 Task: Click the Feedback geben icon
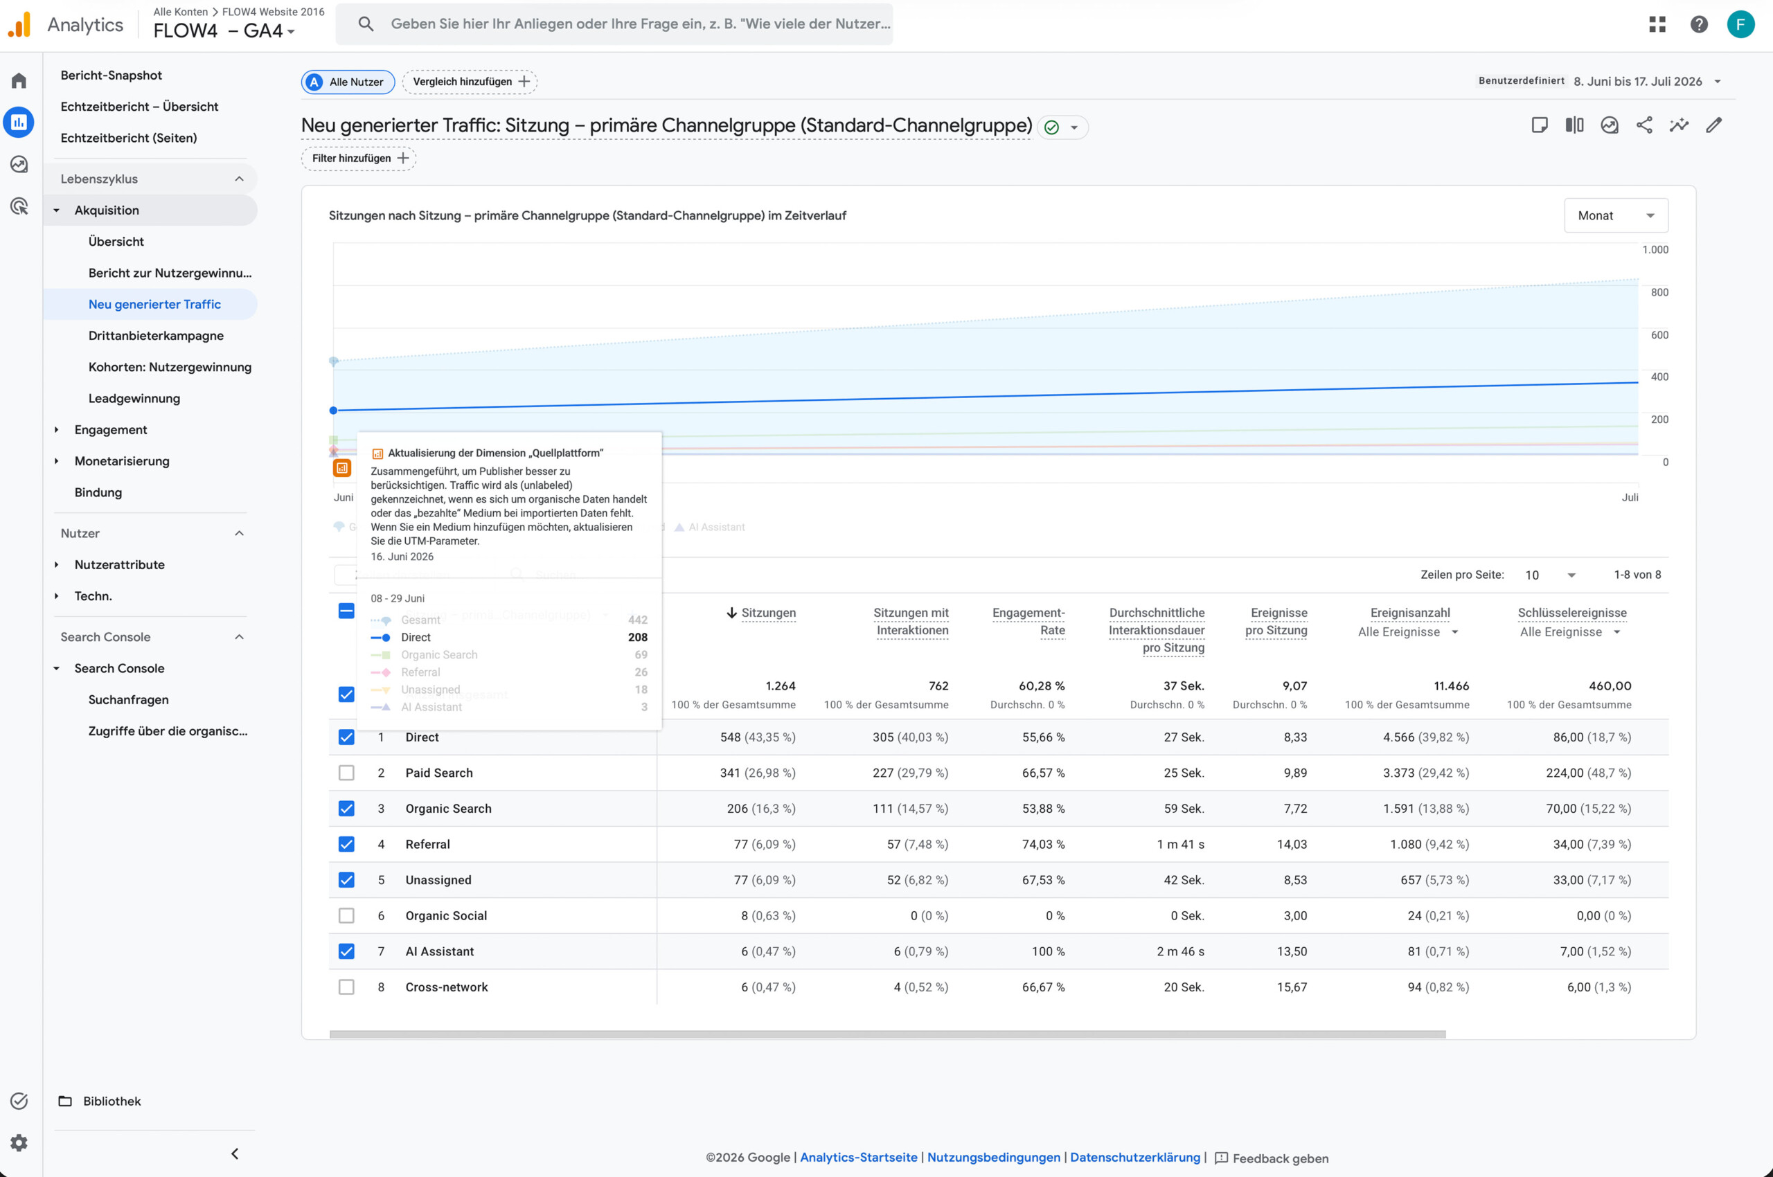(x=1222, y=1158)
